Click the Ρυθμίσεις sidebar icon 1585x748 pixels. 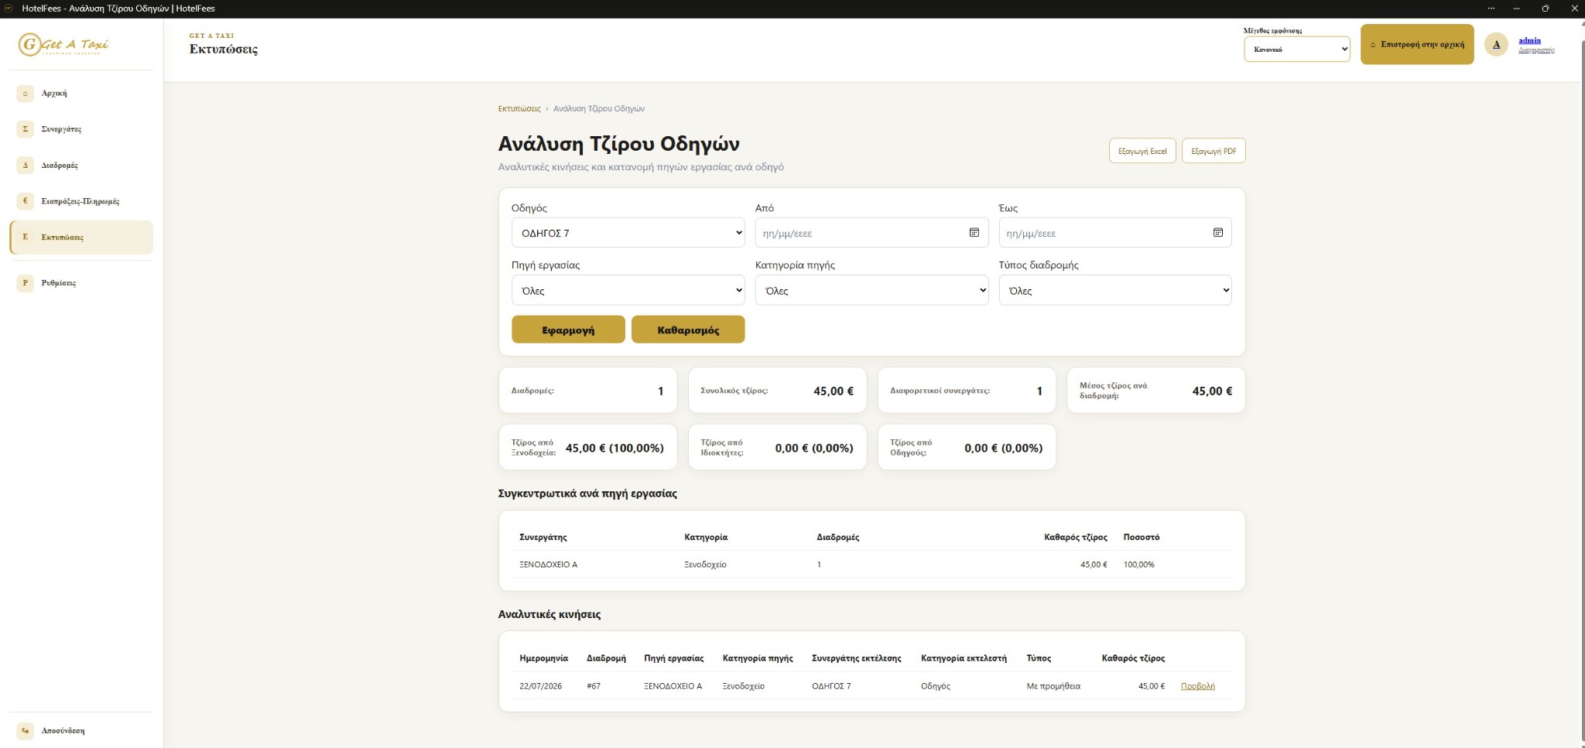click(25, 283)
